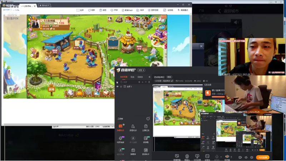The image size is (286, 161).
Task: Click the fullscreen icon in QQ game toolbar
Action: coord(78,10)
